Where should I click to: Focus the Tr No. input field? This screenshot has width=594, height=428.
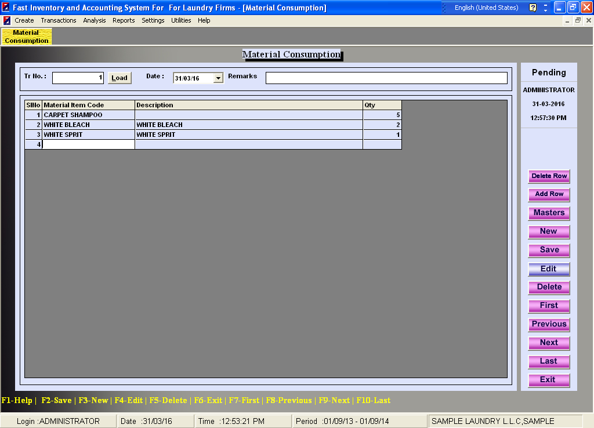click(x=78, y=78)
